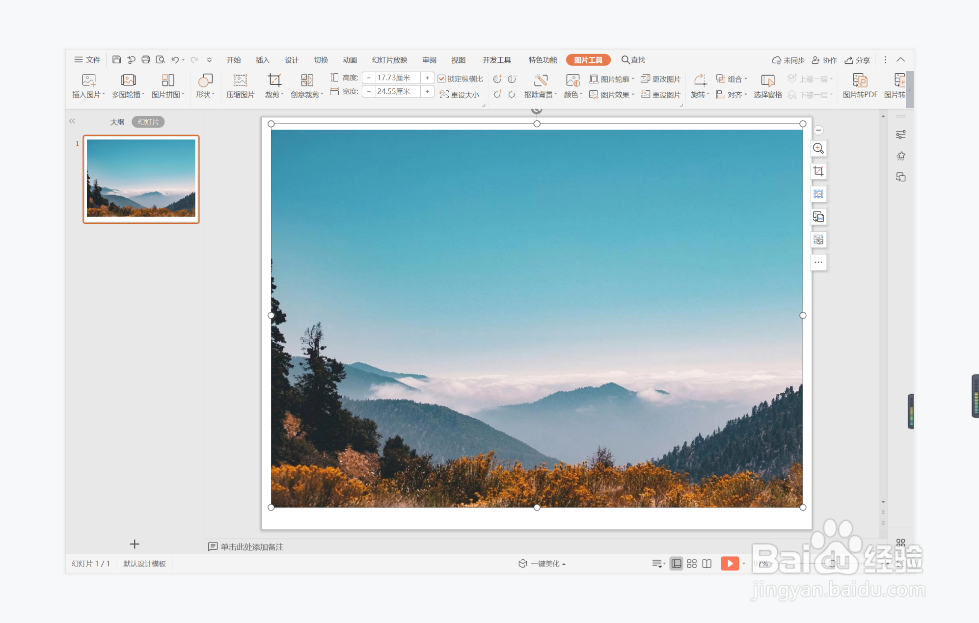
Task: Expand 图片效果 (Picture Effects) dropdown
Action: 633,94
